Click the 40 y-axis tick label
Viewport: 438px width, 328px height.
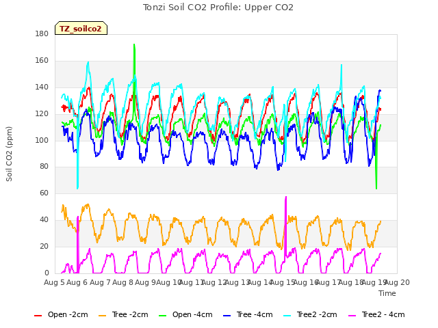[x=44, y=220]
